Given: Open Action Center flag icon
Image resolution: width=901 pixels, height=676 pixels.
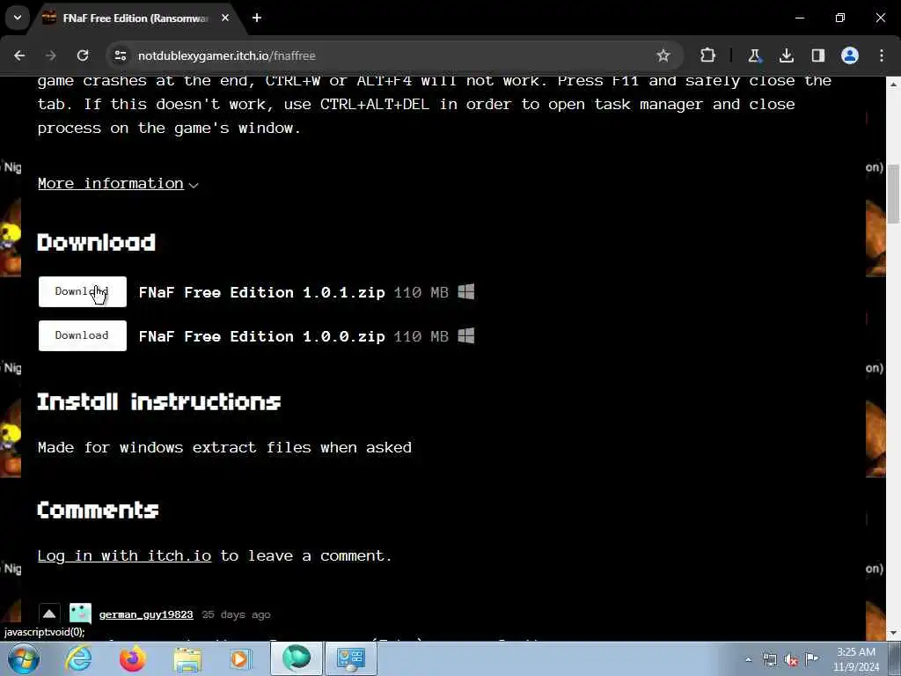Looking at the screenshot, I should (812, 658).
